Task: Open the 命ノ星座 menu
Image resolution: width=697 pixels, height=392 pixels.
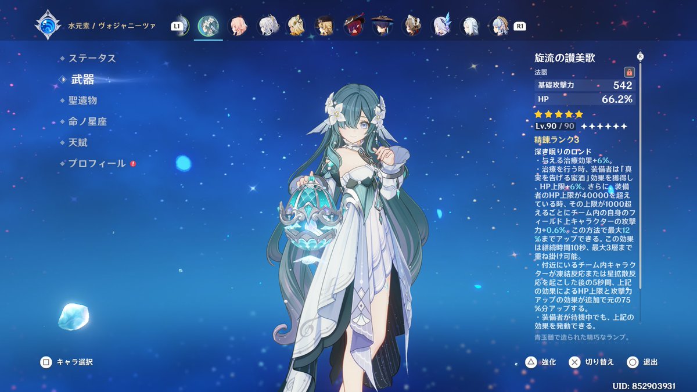Action: tap(87, 121)
